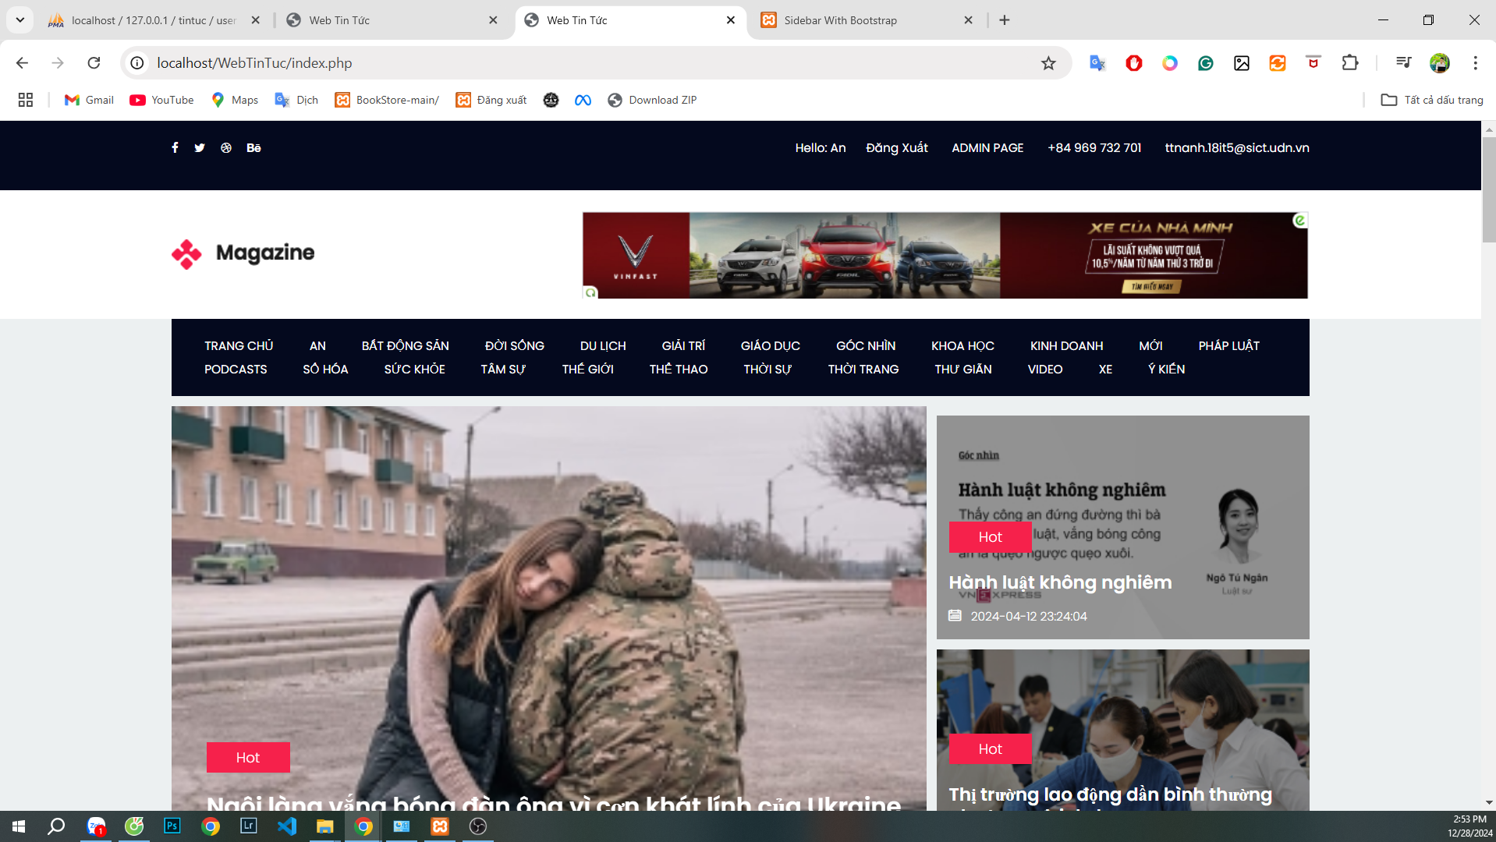This screenshot has width=1496, height=842.
Task: Open BẤT ĐỘNG SẢN category
Action: click(x=405, y=346)
